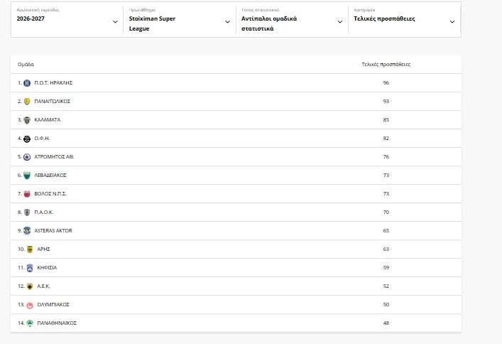Open the Α.Ε.Κ. team link
The image size is (502, 344).
[x=43, y=286]
